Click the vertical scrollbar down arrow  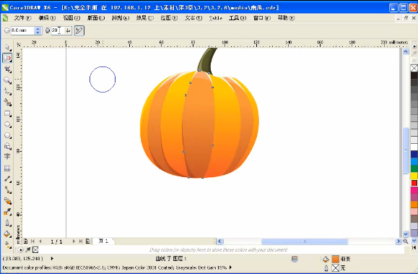406,234
